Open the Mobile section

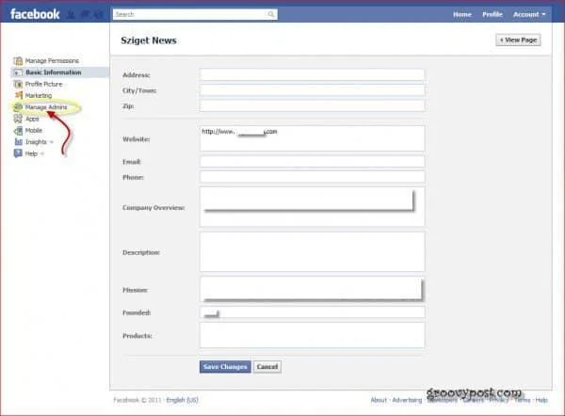pyautogui.click(x=34, y=131)
